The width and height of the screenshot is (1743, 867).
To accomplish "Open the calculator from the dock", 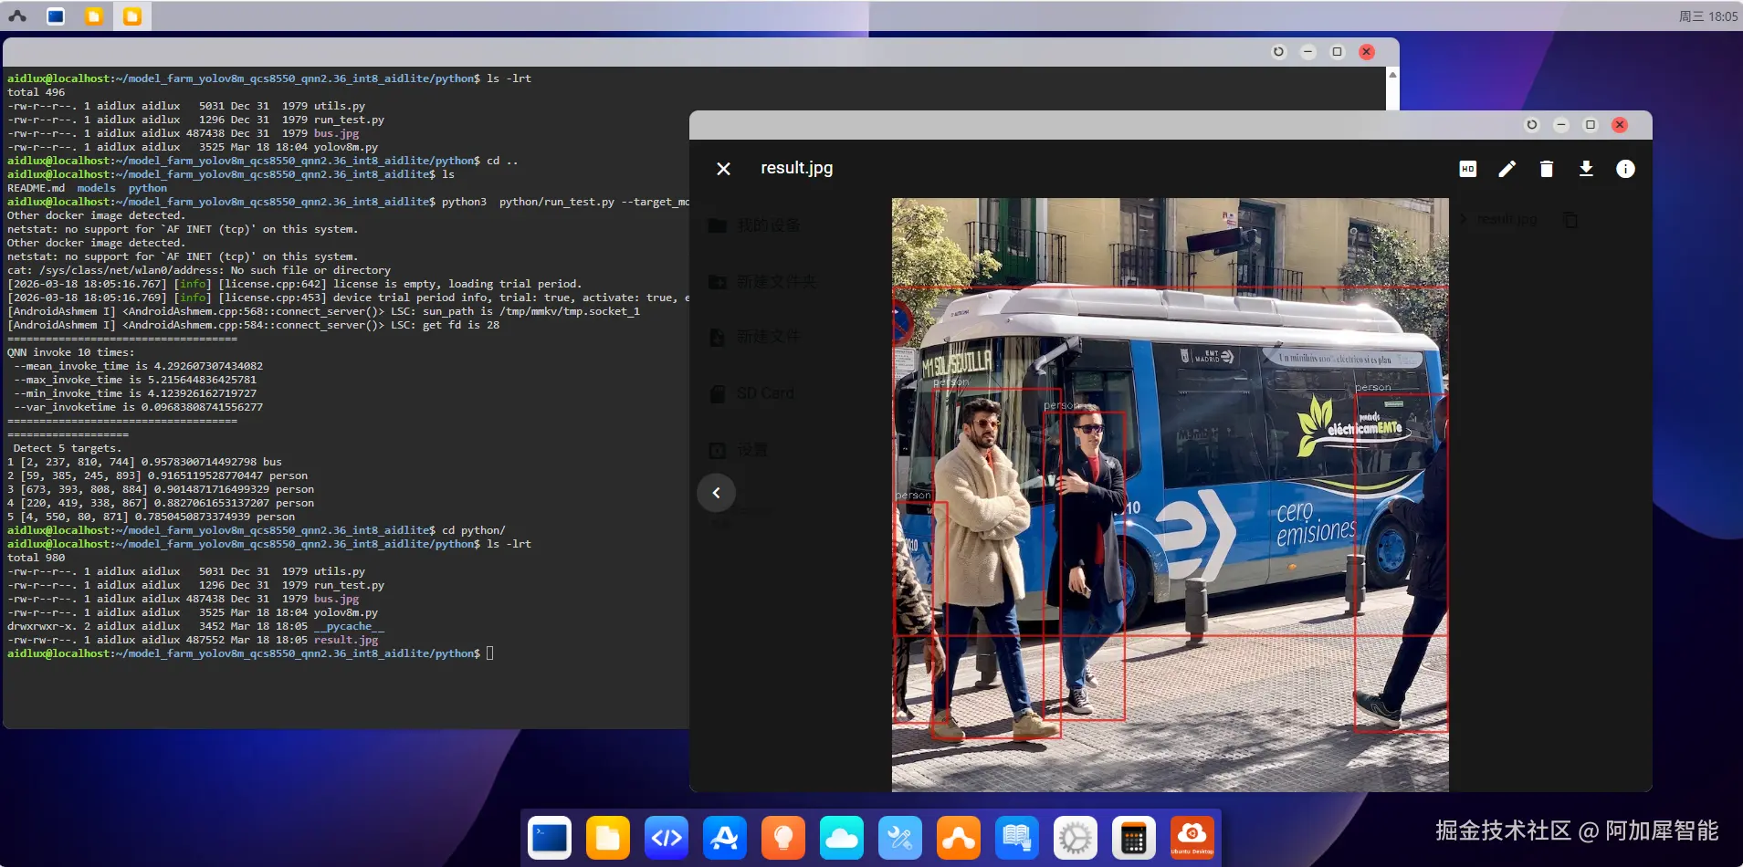I will [1134, 838].
